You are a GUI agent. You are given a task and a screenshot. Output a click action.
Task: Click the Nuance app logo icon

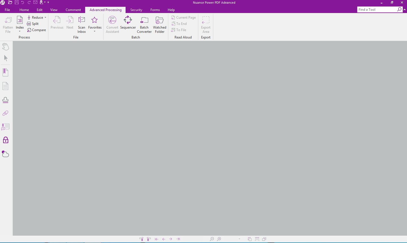(3, 3)
